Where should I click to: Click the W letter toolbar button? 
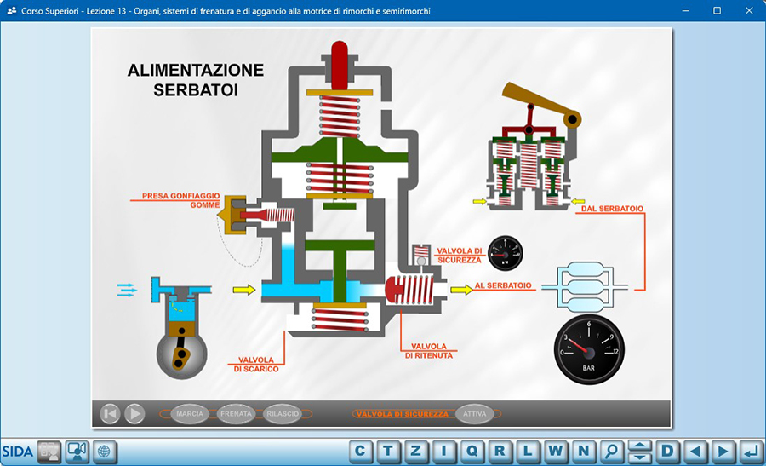(556, 451)
